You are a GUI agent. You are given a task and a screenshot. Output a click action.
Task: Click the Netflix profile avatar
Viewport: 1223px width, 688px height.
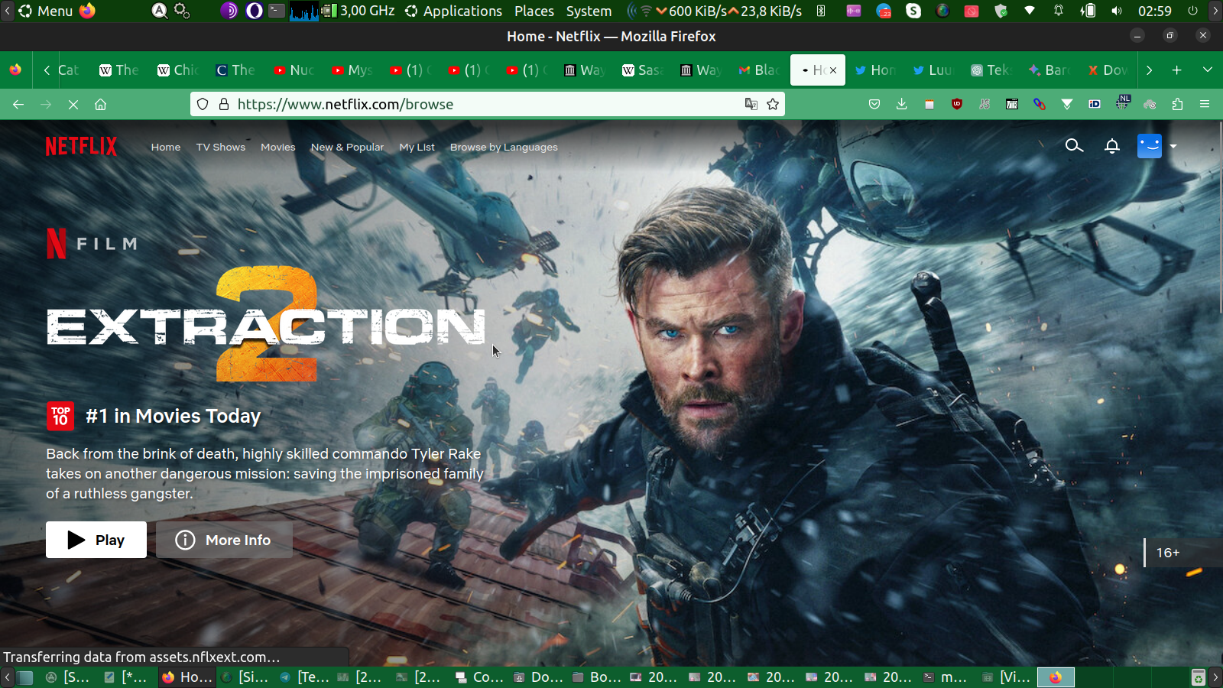[1149, 145]
